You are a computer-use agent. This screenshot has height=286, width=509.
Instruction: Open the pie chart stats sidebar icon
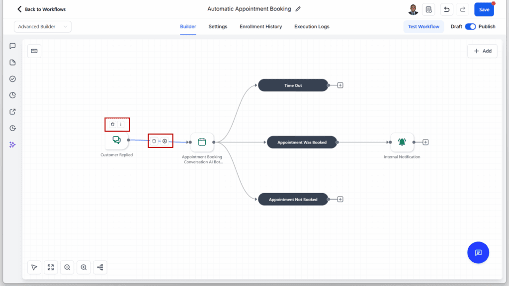[12, 95]
